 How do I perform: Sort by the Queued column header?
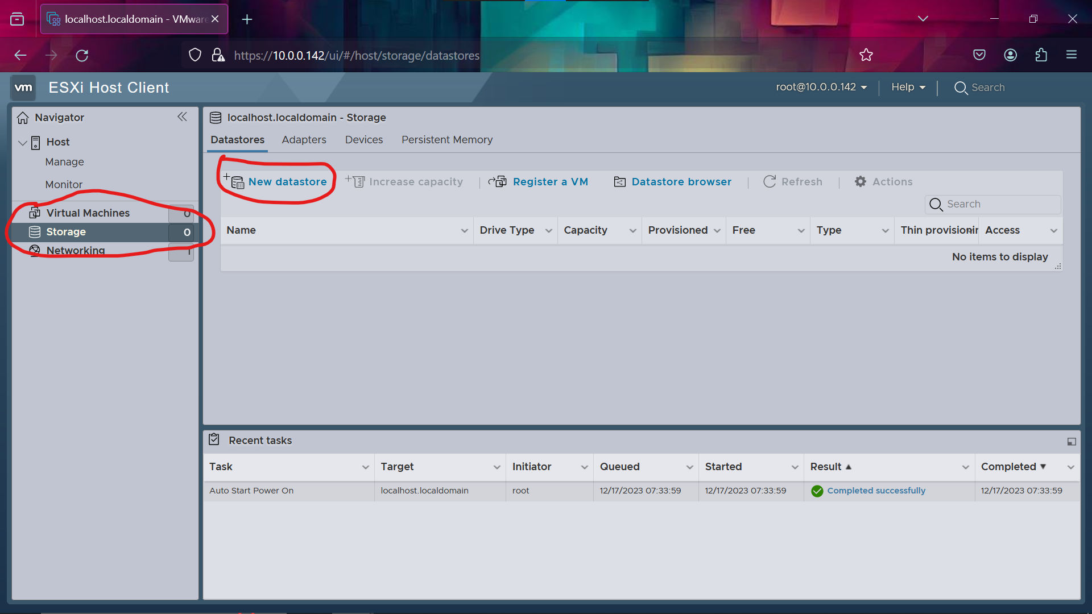click(x=619, y=467)
